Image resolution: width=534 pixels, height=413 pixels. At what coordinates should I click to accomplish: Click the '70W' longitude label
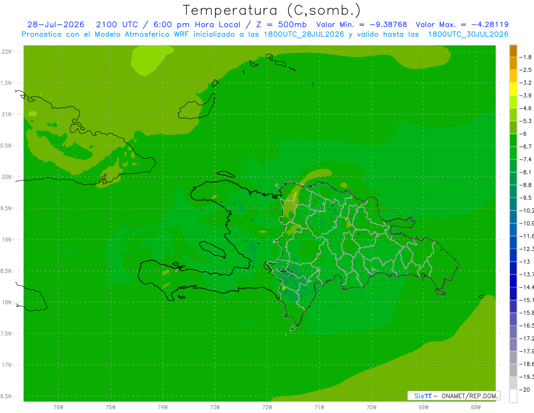pos(372,407)
